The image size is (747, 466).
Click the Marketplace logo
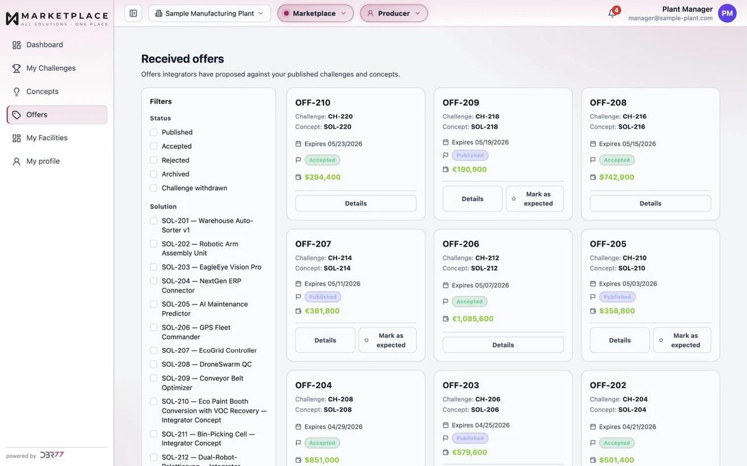(57, 18)
